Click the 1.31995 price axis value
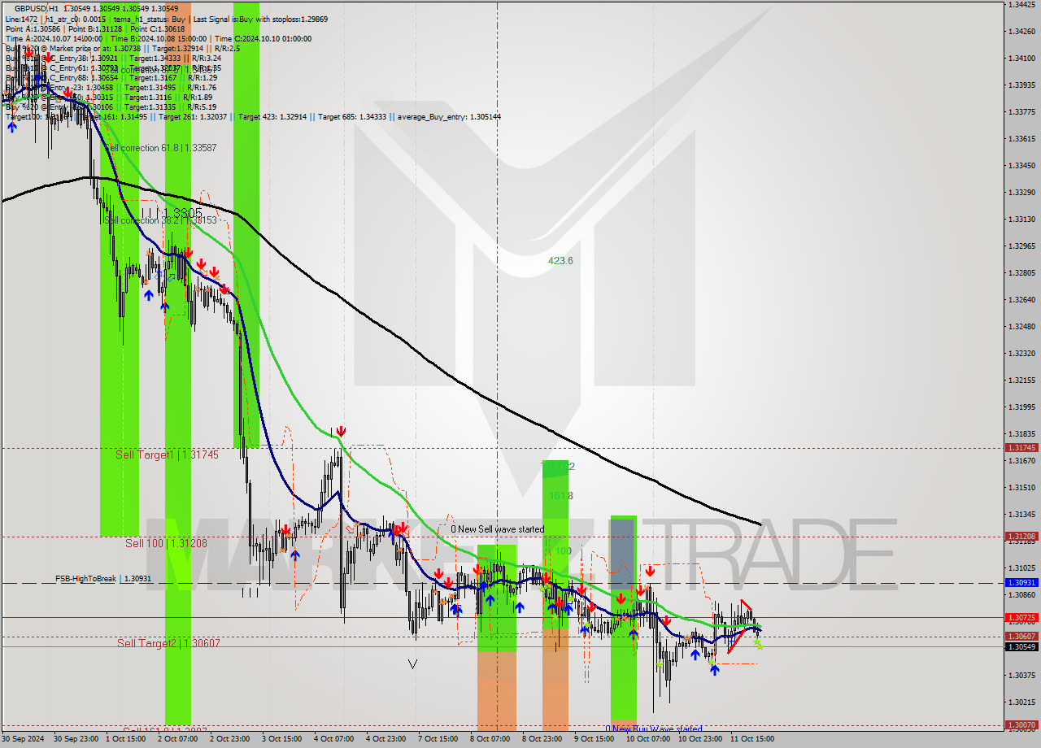Screen dimensions: 1041x748 pyautogui.click(x=1021, y=407)
